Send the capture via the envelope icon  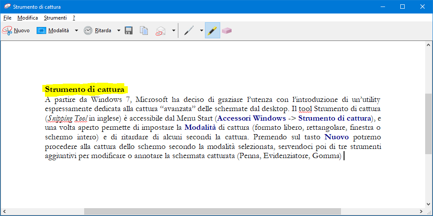(161, 30)
